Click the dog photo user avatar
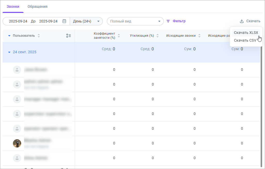Viewport: 265px width, 169px height. click(17, 143)
